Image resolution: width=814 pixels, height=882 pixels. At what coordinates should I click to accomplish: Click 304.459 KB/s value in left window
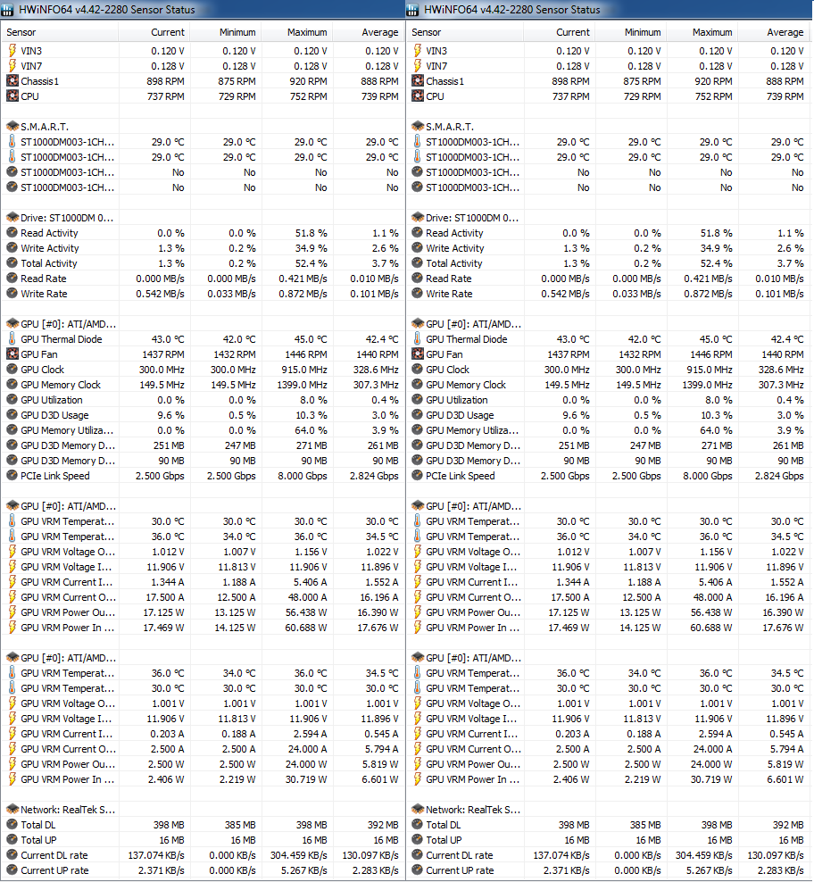[x=299, y=855]
